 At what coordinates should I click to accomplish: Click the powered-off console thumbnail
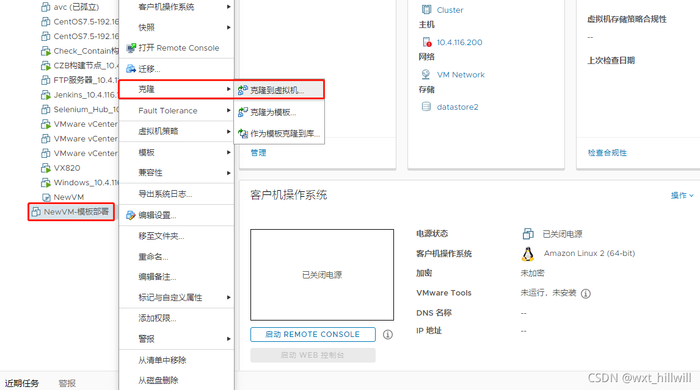pyautogui.click(x=322, y=275)
